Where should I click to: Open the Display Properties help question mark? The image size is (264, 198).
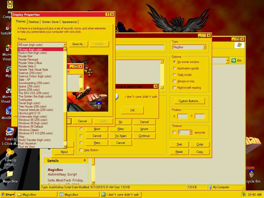pyautogui.click(x=108, y=14)
